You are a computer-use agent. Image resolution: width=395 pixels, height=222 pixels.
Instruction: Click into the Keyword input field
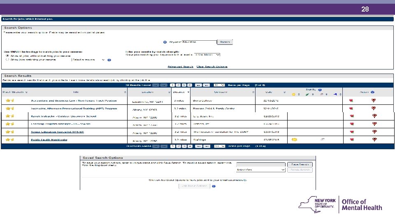(199, 42)
